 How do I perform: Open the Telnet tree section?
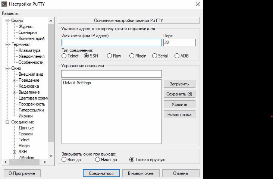coord(24,139)
